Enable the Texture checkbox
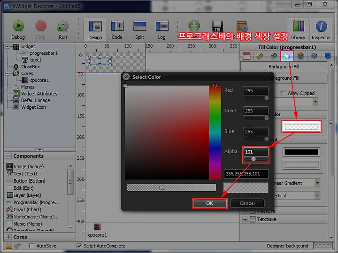The width and height of the screenshot is (338, 253). 253,219
